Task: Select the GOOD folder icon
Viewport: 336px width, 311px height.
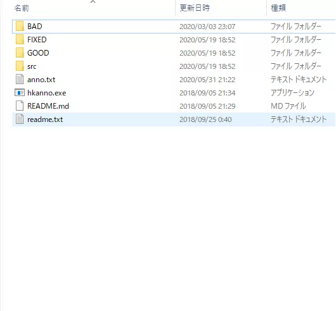Action: tap(20, 53)
